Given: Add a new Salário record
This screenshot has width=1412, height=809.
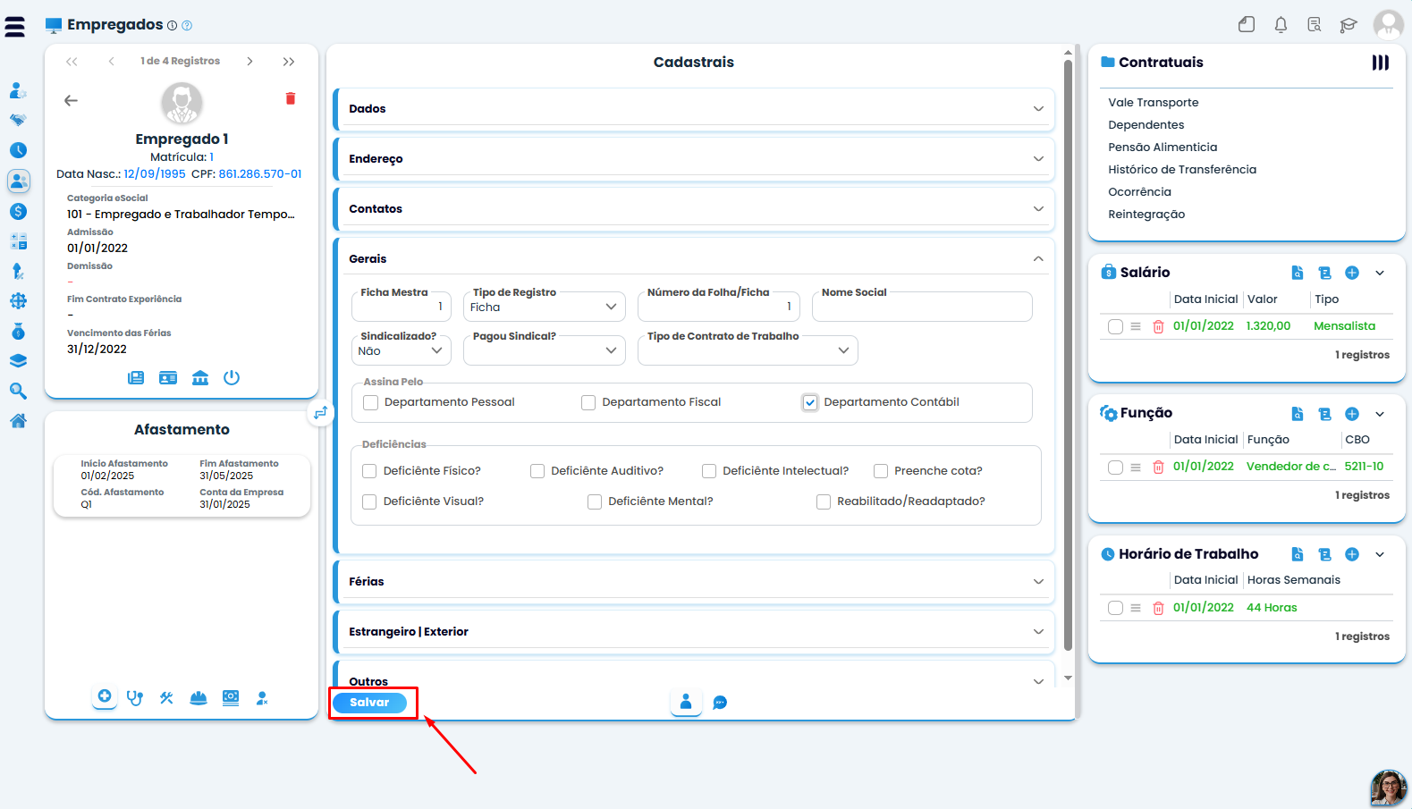Looking at the screenshot, I should pyautogui.click(x=1352, y=273).
